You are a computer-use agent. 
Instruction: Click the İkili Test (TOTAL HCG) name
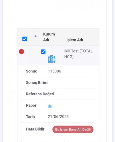tap(78, 54)
